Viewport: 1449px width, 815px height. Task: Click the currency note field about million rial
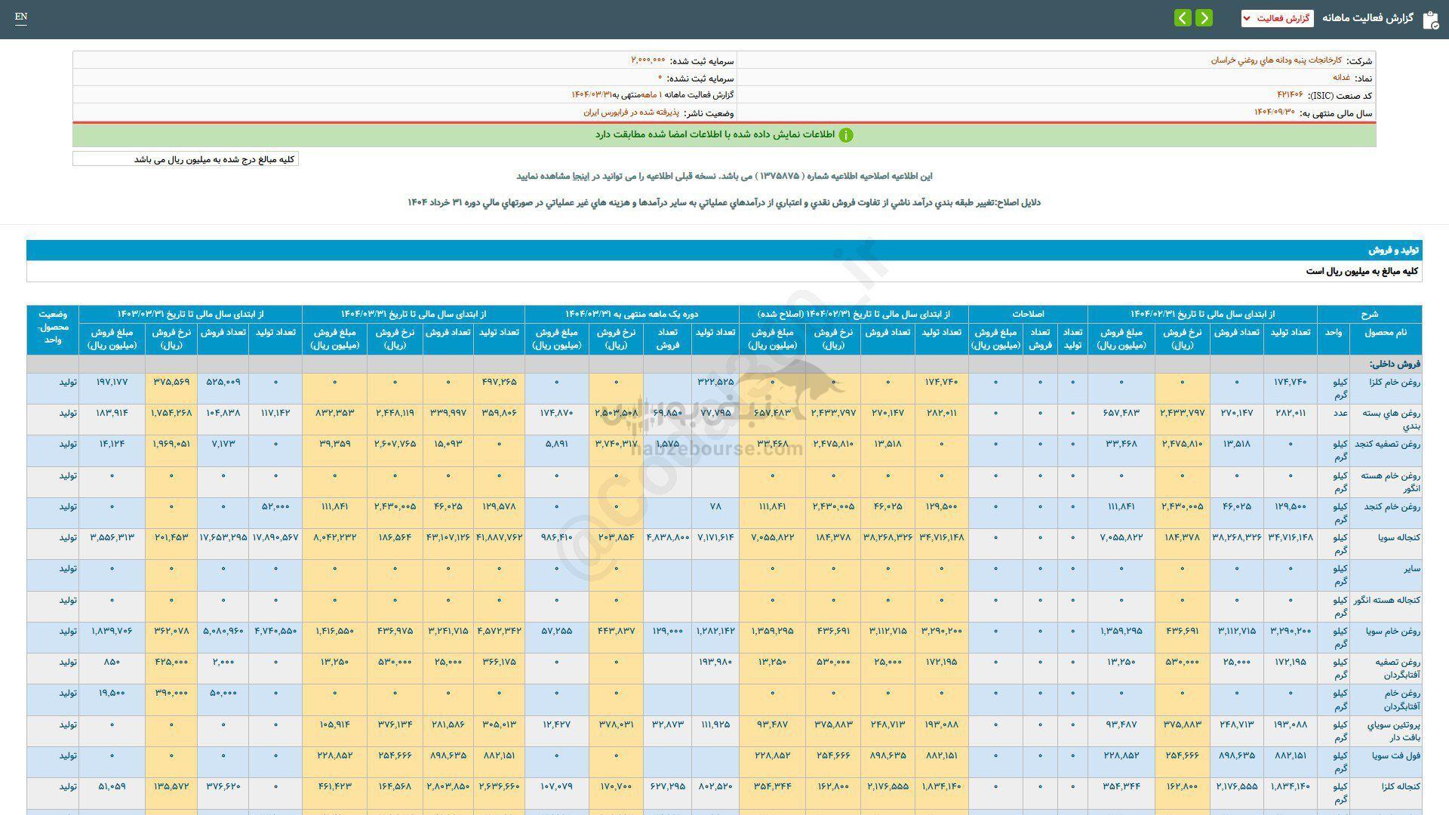point(186,159)
